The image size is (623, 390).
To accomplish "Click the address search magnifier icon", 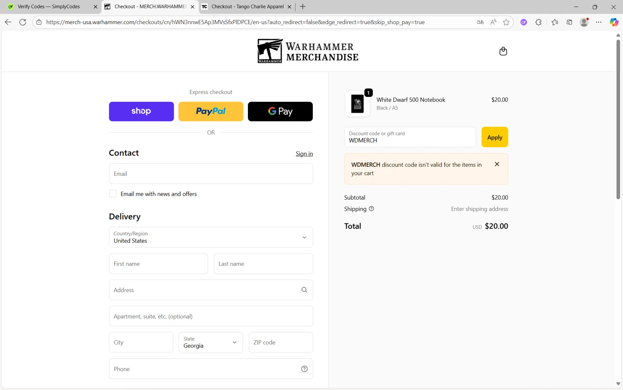I will (x=304, y=290).
